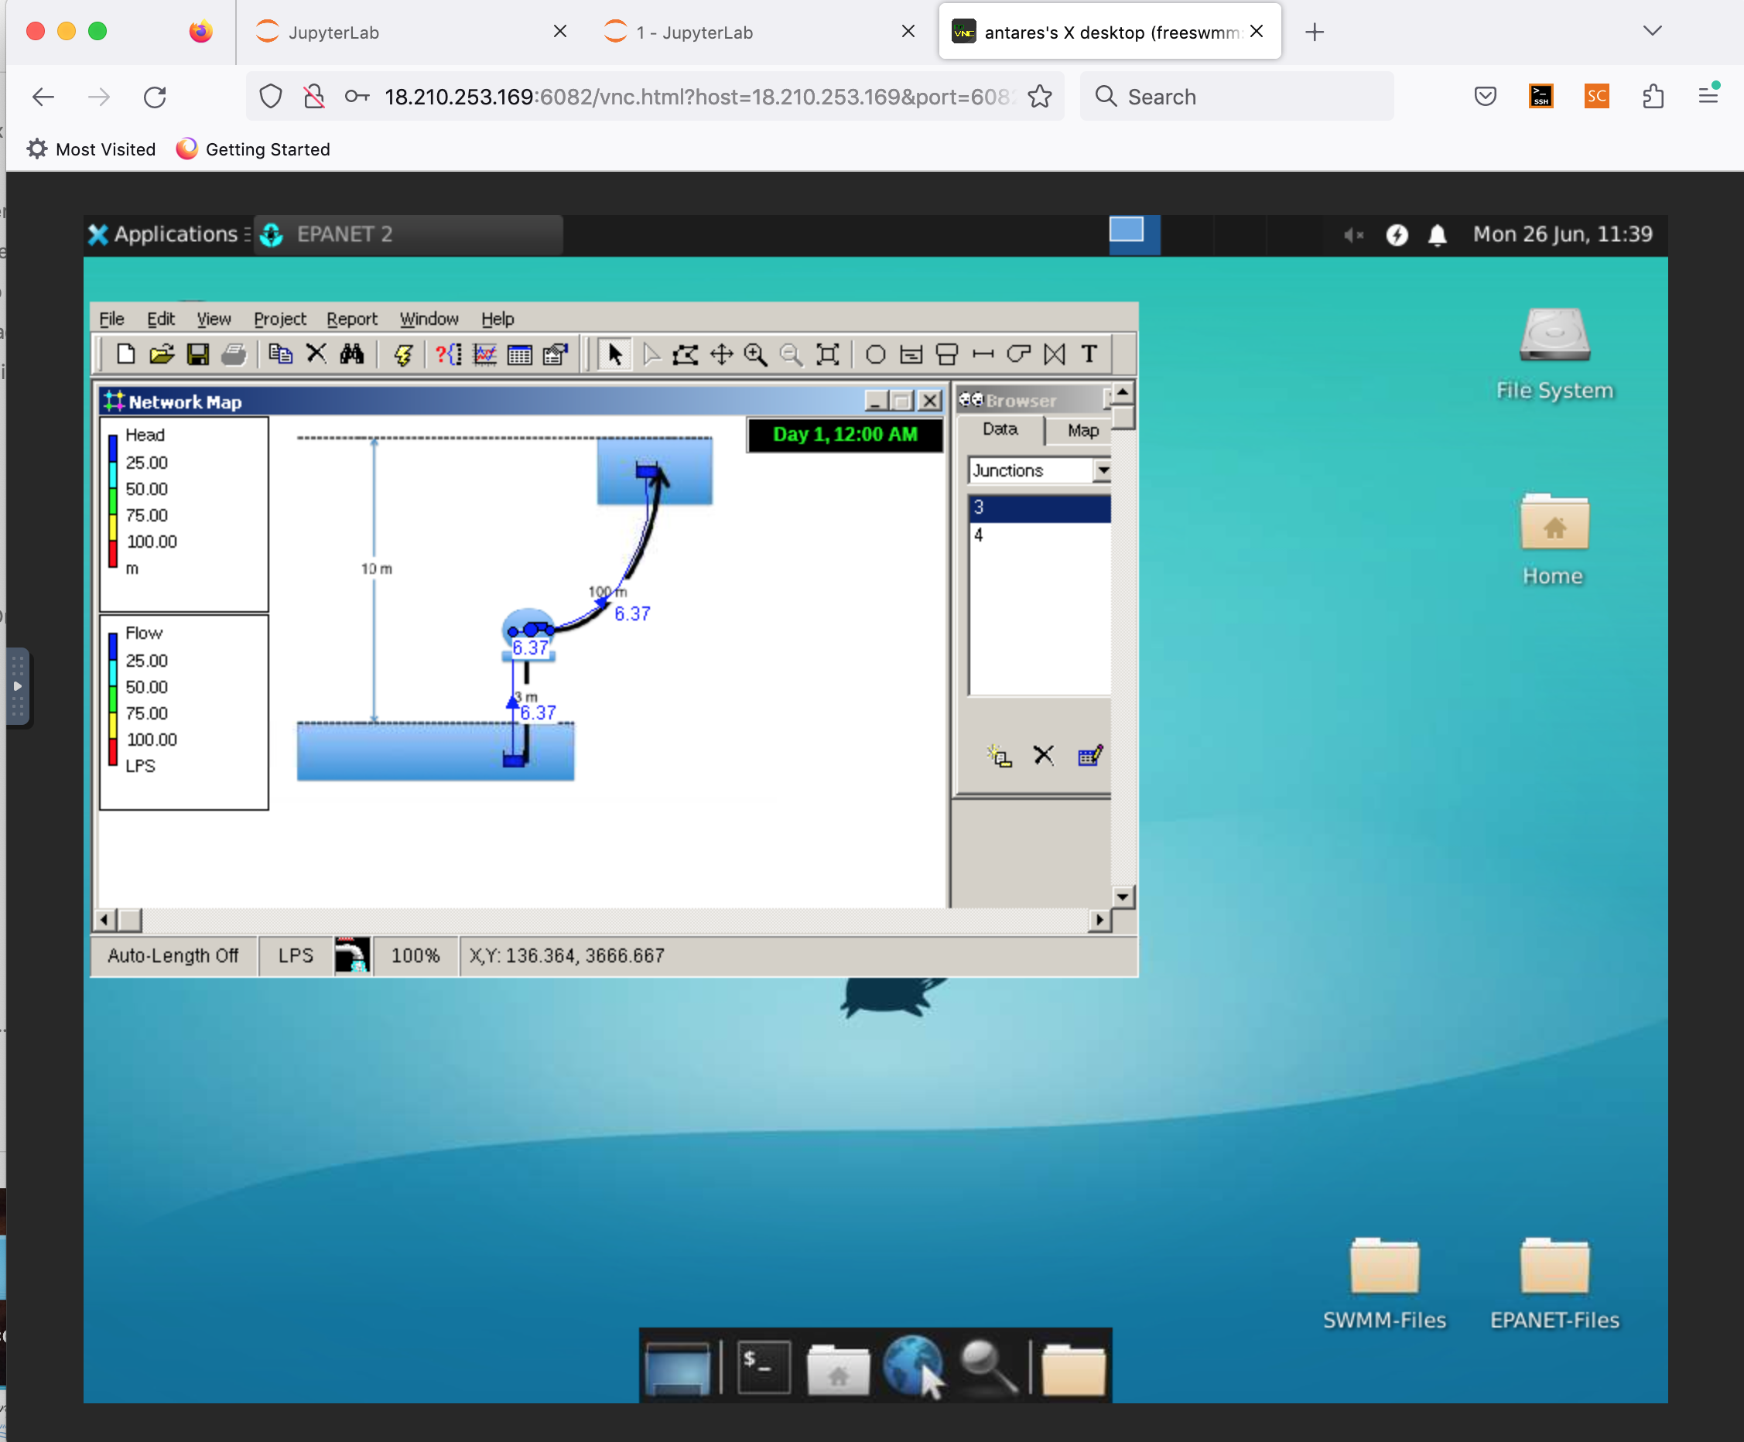Image resolution: width=1744 pixels, height=1442 pixels.
Task: Open the Window menu
Action: click(429, 319)
